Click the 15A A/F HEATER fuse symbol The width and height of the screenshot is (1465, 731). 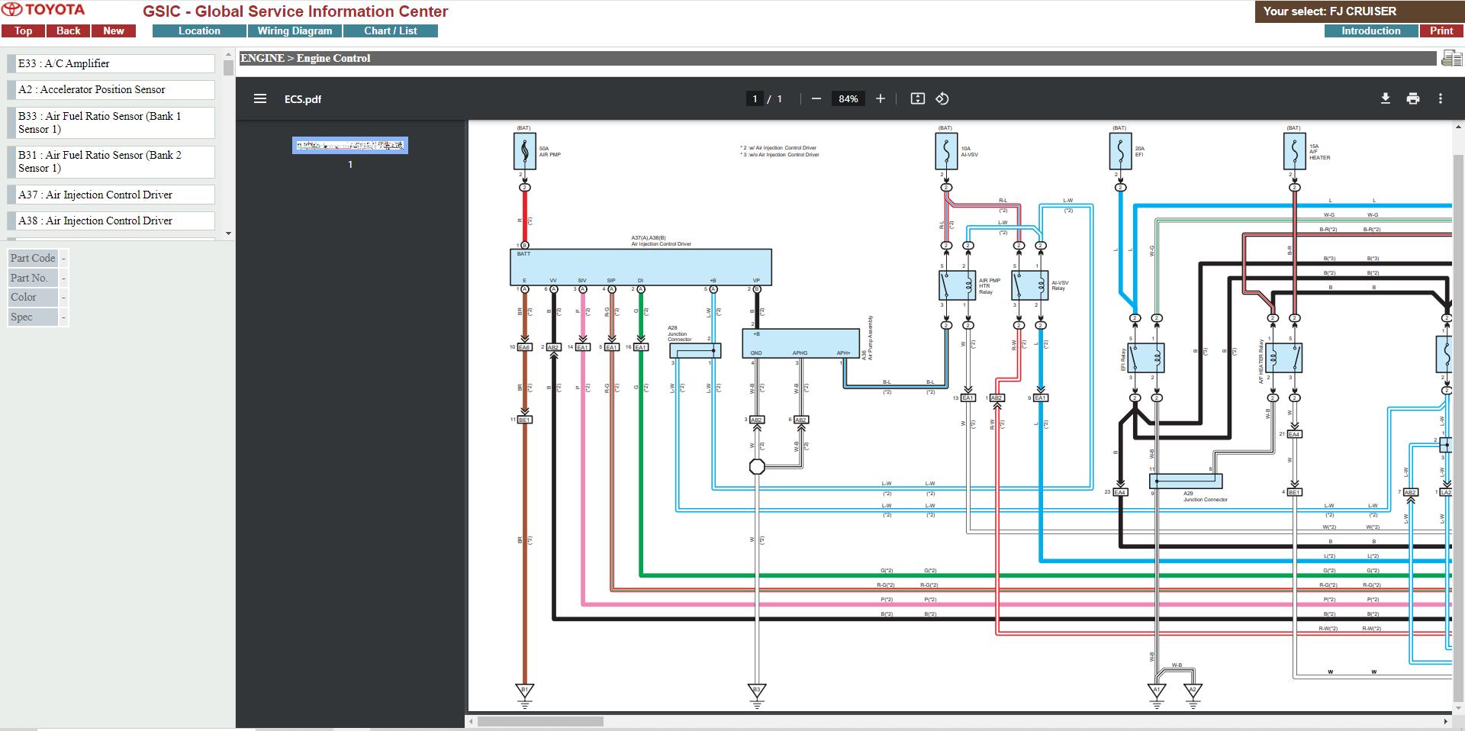1294,151
